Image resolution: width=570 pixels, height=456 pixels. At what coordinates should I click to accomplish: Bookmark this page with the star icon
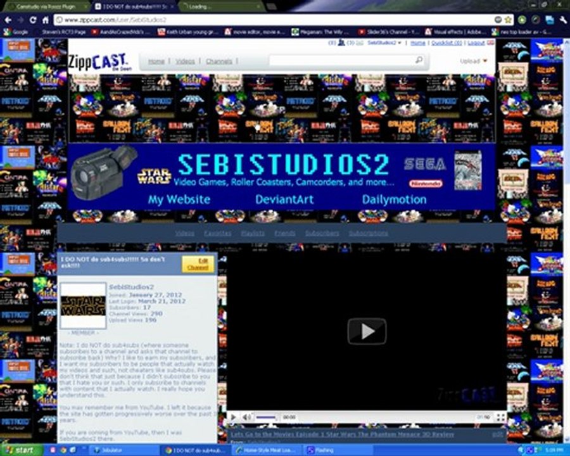pos(508,20)
